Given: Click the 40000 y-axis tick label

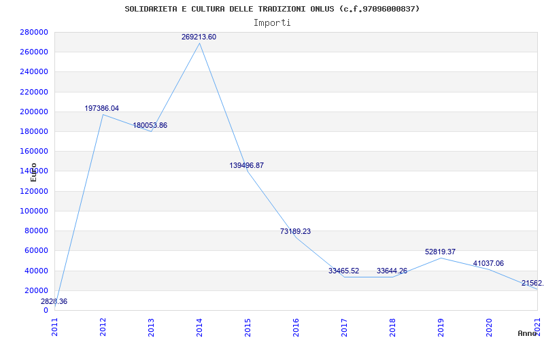Looking at the screenshot, I should click(36, 271).
